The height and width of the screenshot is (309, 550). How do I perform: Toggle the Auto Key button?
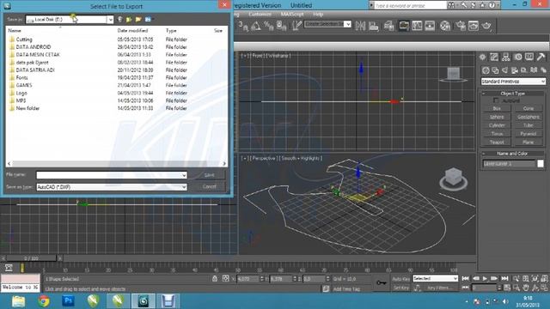coord(401,279)
